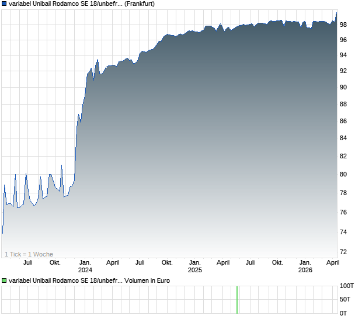Click the 84 price axis label
Screen dimensions: 362x319
(x=344, y=138)
